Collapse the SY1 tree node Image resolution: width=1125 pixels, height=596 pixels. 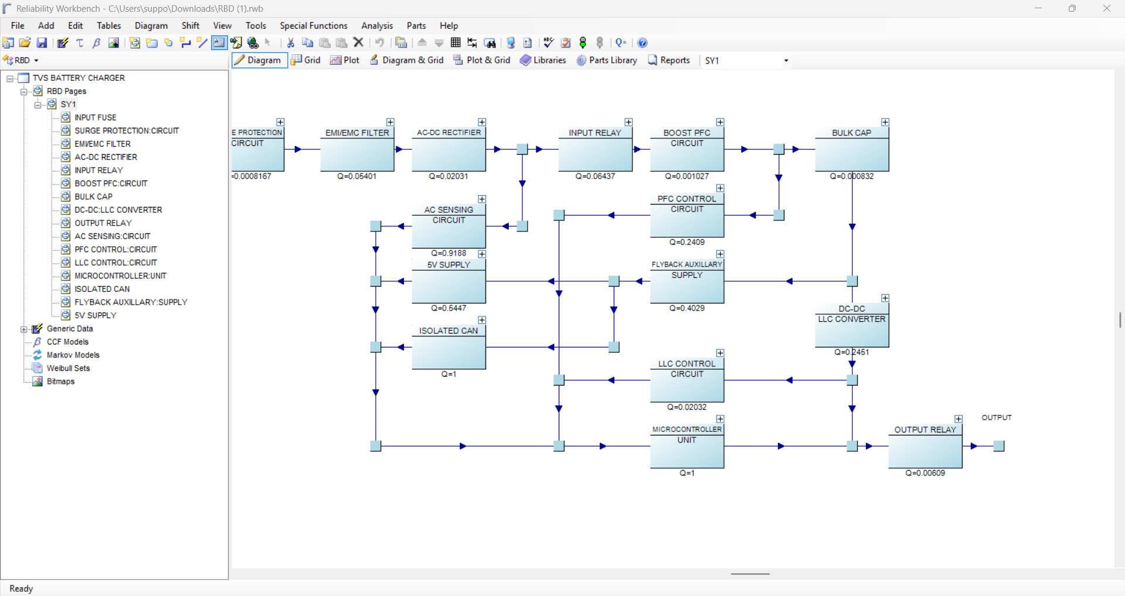coord(38,104)
